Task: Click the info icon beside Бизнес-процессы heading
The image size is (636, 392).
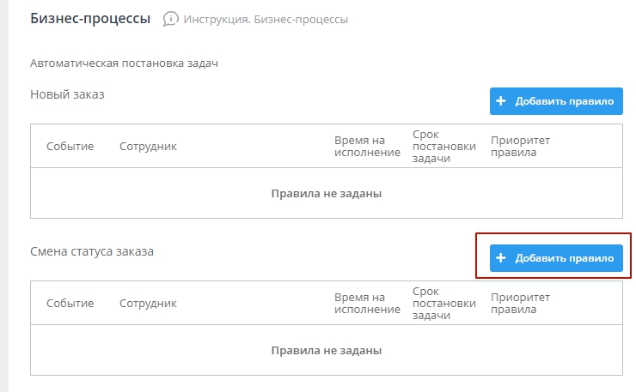Action: (x=170, y=18)
